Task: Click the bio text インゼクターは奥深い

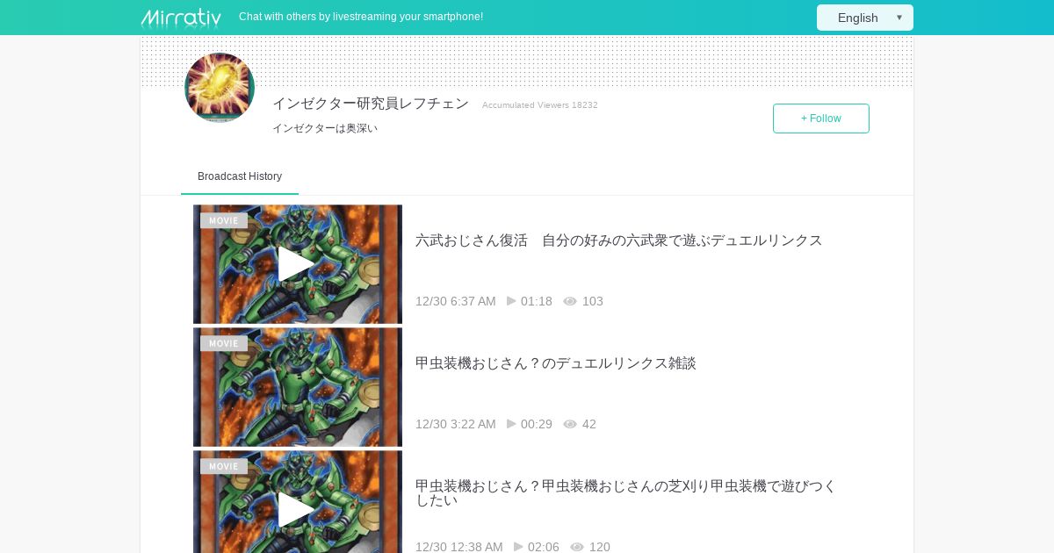Action: pos(325,128)
